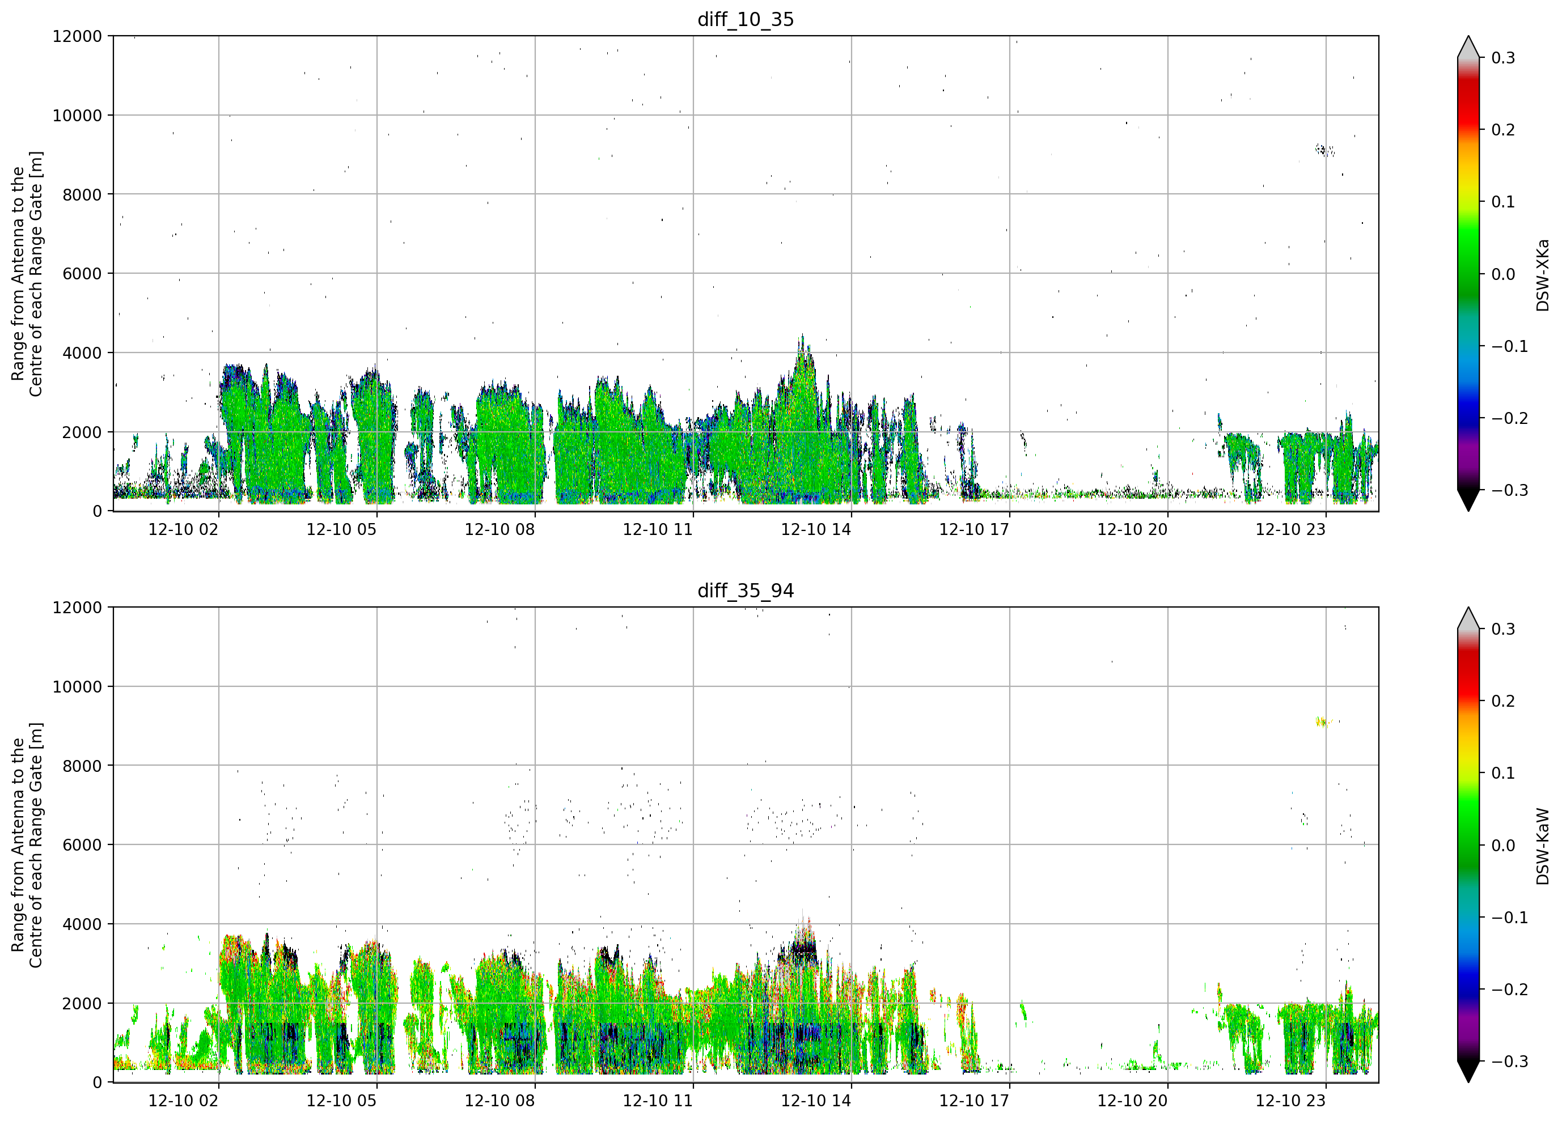
Task: Click the 0.1 tick on DSW-KaW colorbar
Action: coord(1503,773)
